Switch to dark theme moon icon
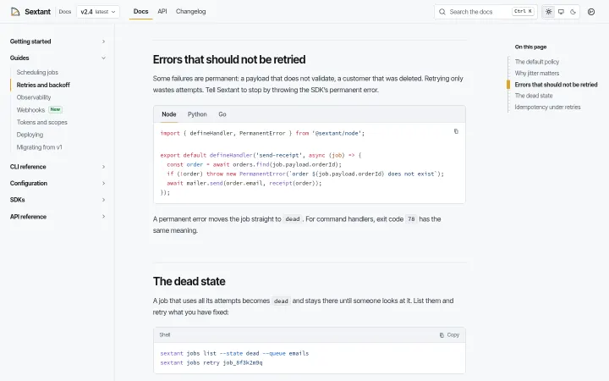 573,12
